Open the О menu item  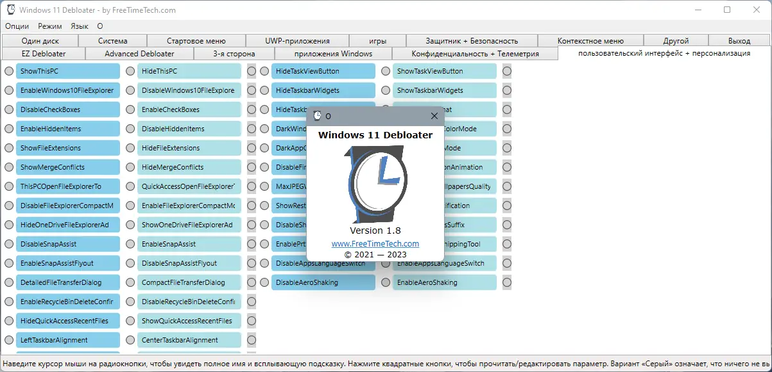pos(100,26)
